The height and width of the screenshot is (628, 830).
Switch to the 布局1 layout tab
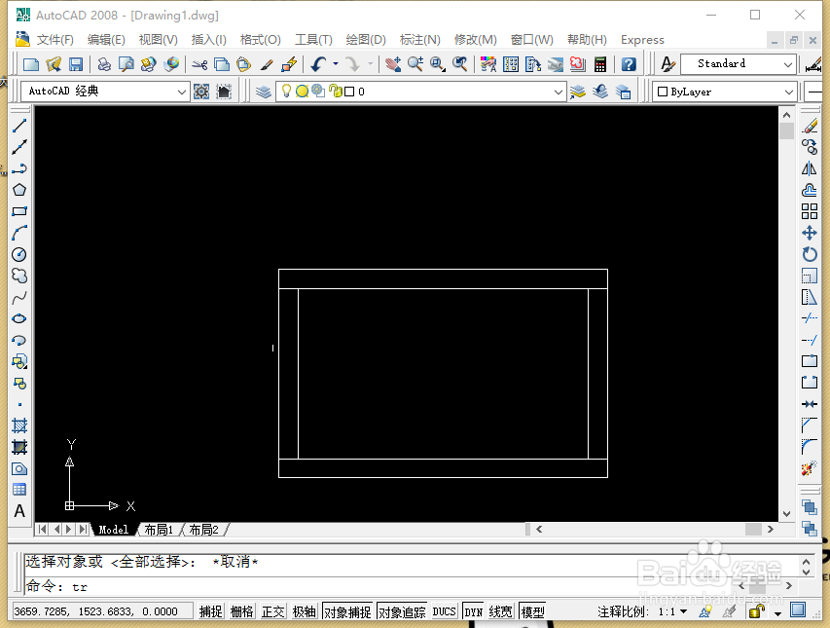pos(159,530)
